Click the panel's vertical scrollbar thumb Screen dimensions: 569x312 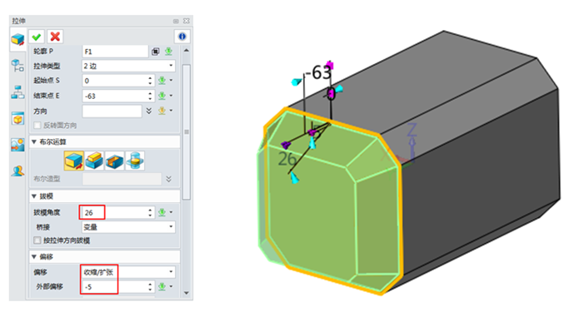coord(186,132)
